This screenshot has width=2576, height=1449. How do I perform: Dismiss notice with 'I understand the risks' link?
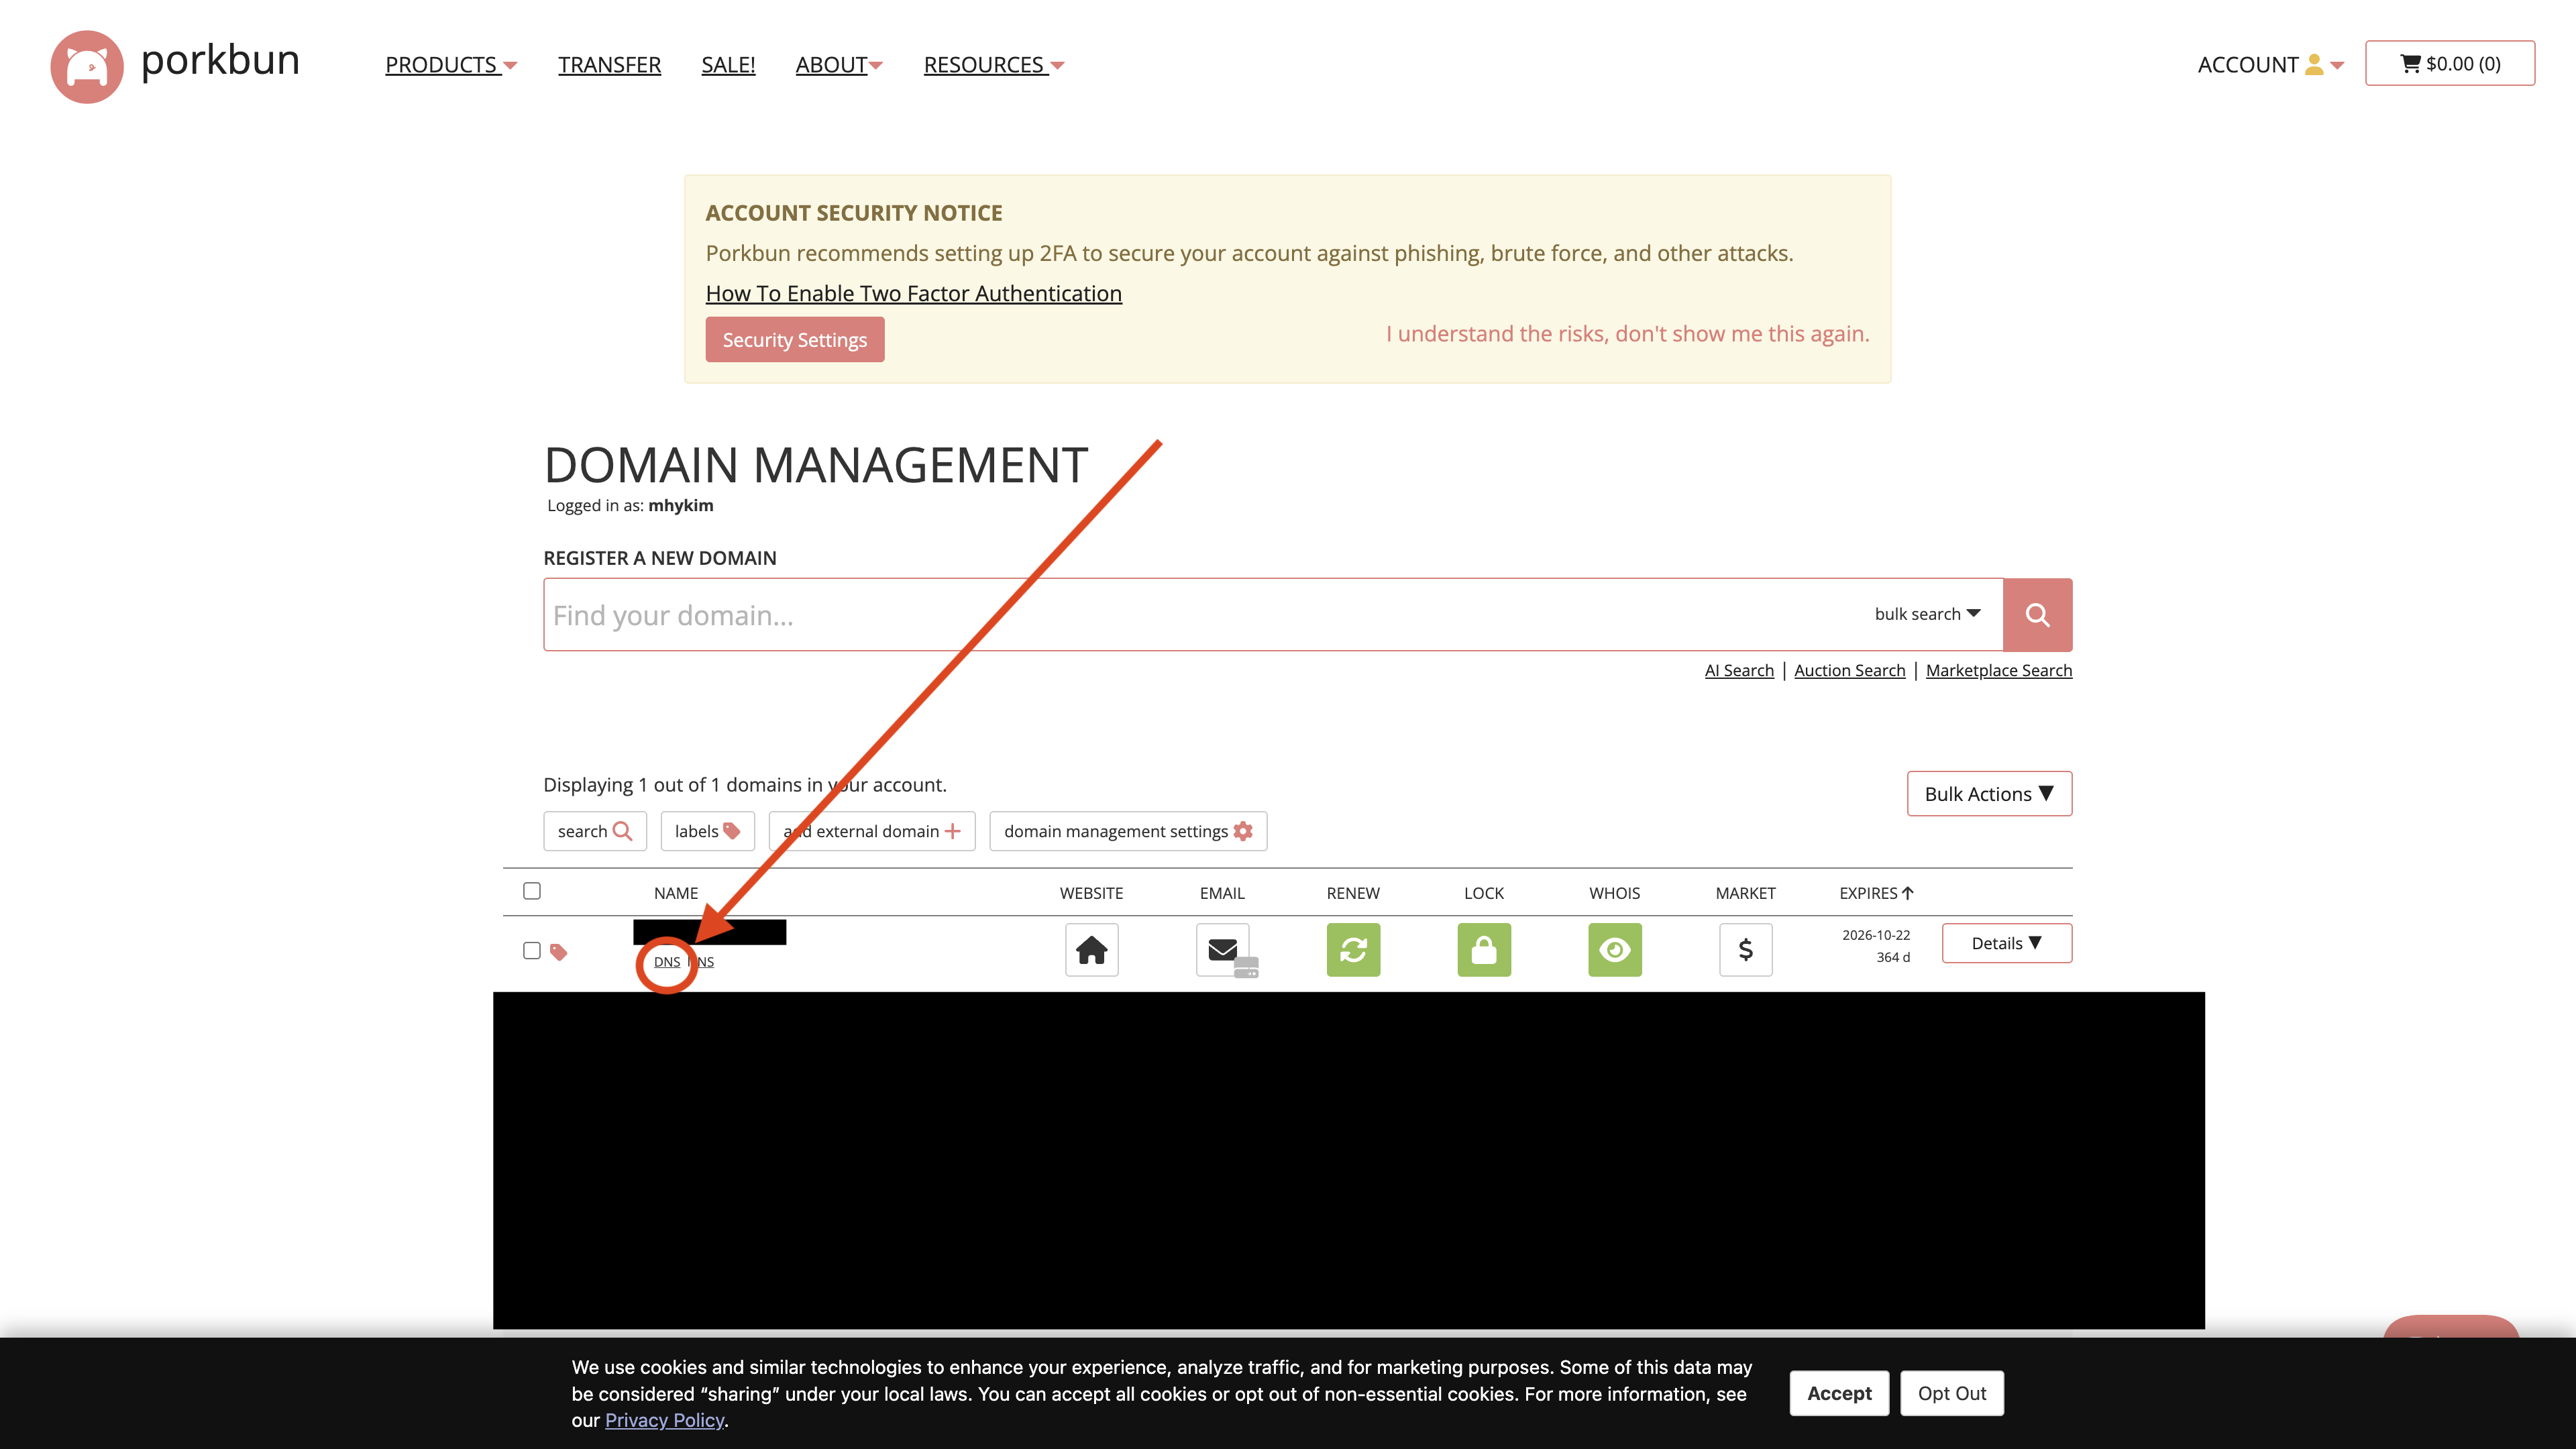pos(1628,333)
